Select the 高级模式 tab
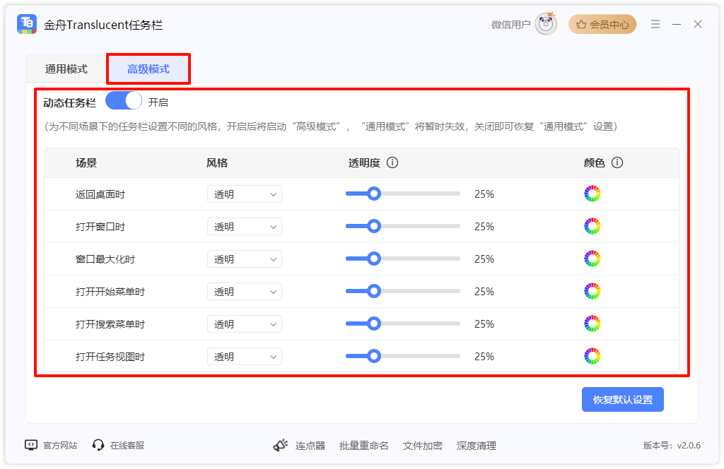 pos(148,69)
